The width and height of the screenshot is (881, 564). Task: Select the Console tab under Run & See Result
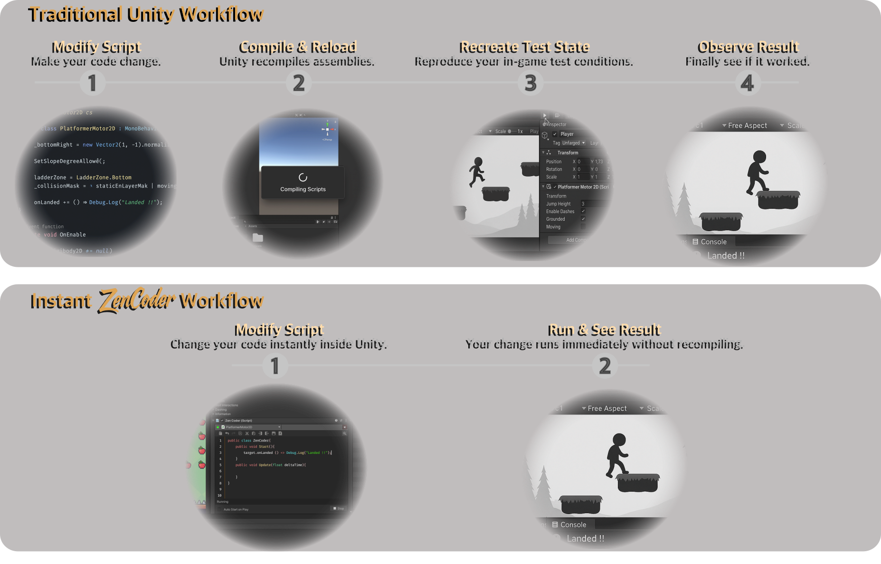(569, 525)
